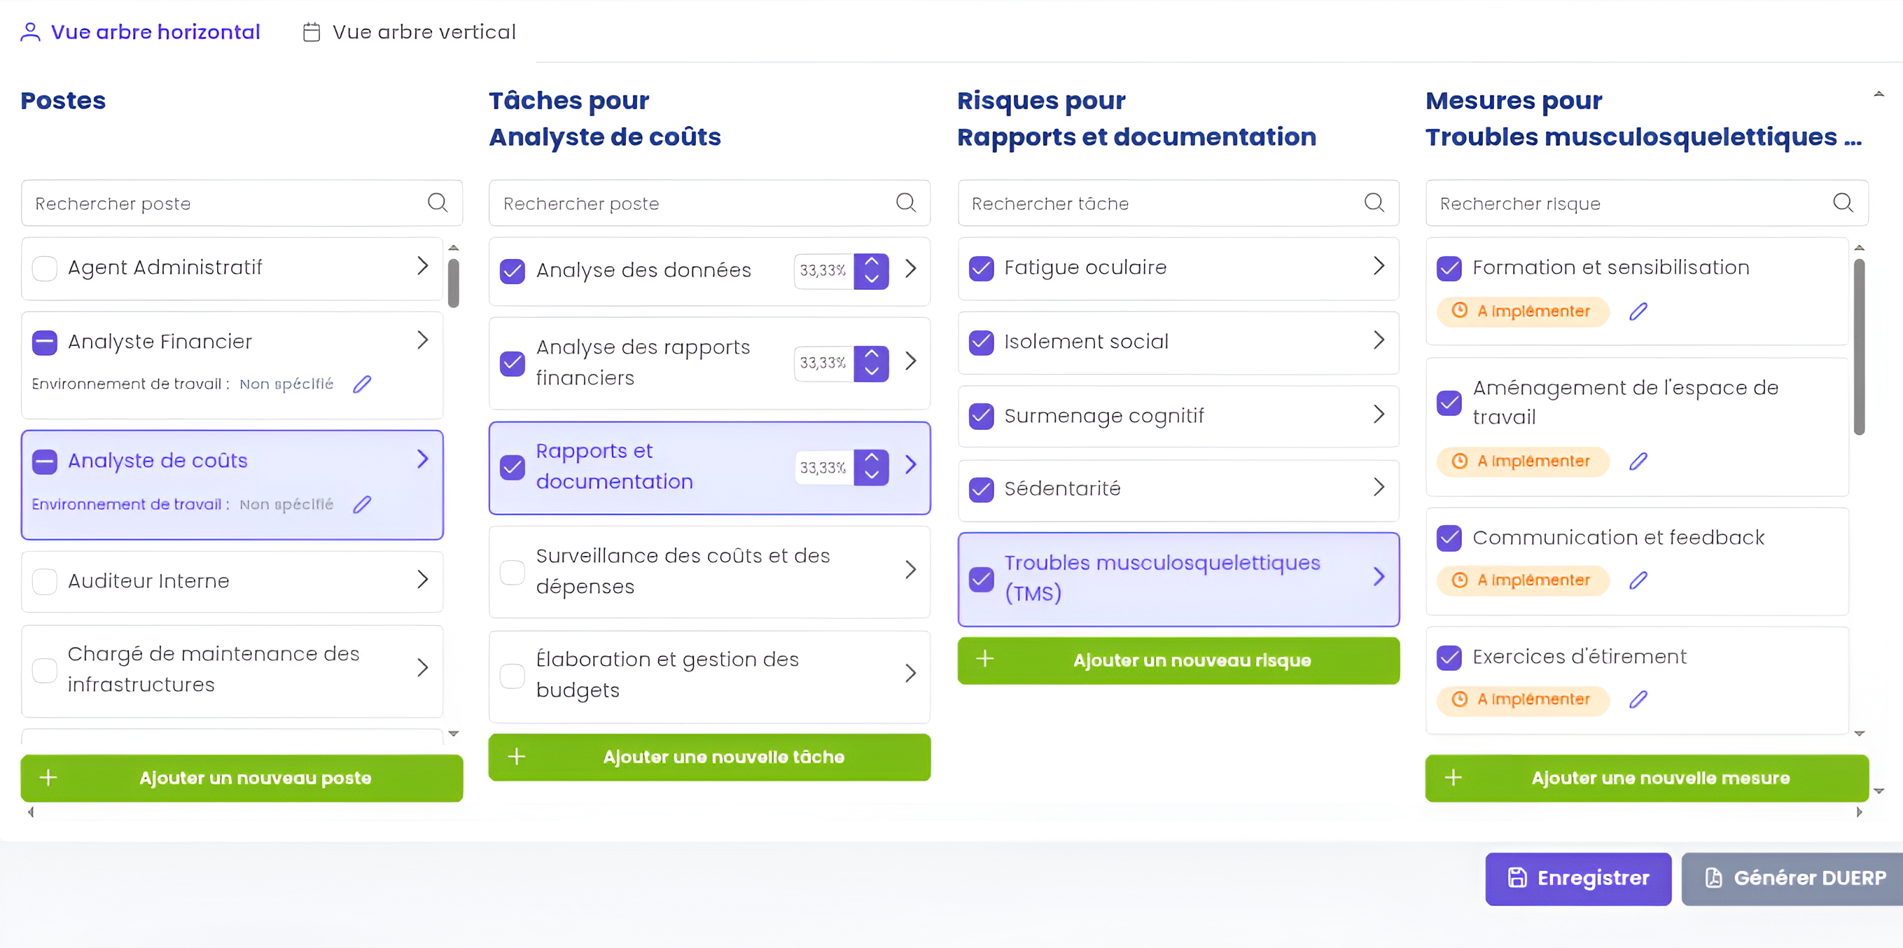Click magnifier icon in Rechercher risque field

[x=1842, y=202]
